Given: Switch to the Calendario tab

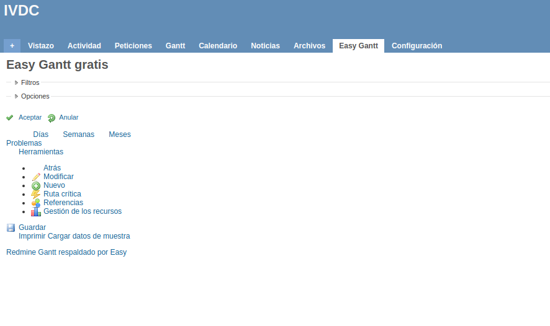Looking at the screenshot, I should pyautogui.click(x=218, y=46).
